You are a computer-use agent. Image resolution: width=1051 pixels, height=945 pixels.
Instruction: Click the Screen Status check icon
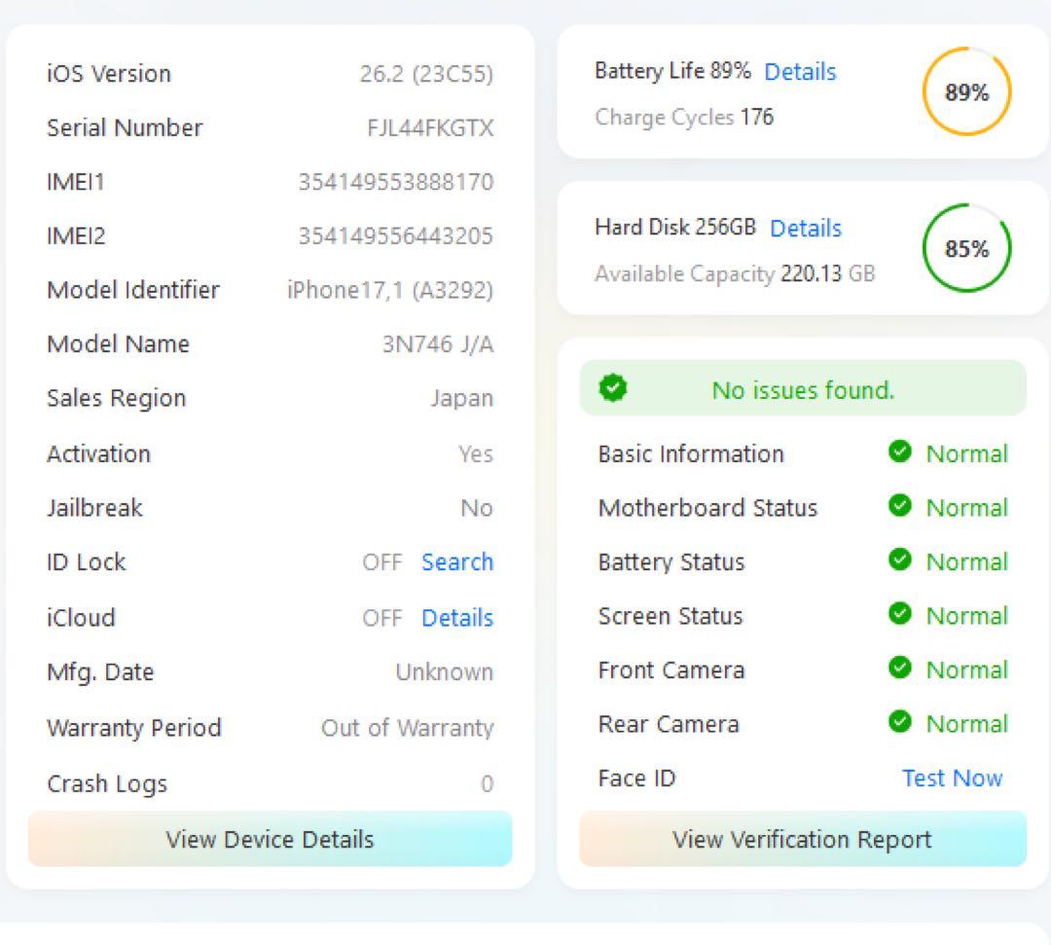tap(899, 615)
